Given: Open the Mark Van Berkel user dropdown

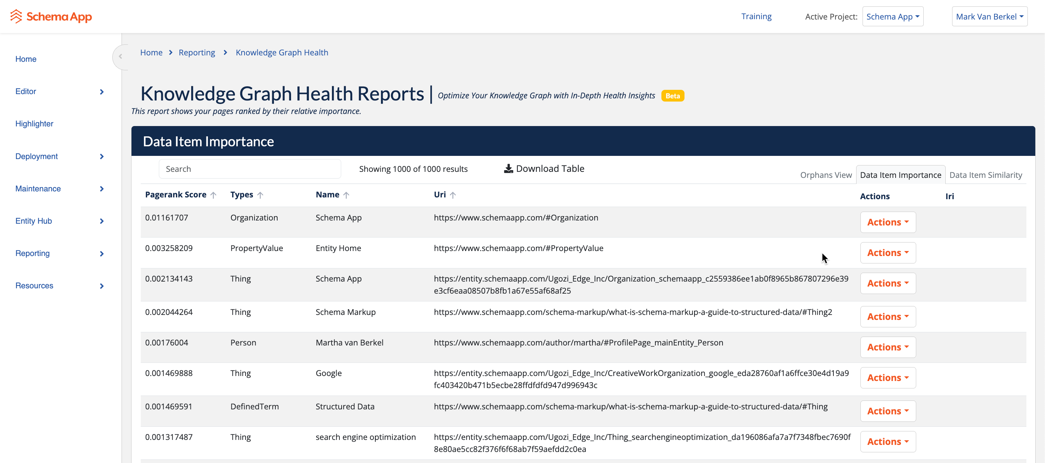Looking at the screenshot, I should click(989, 17).
